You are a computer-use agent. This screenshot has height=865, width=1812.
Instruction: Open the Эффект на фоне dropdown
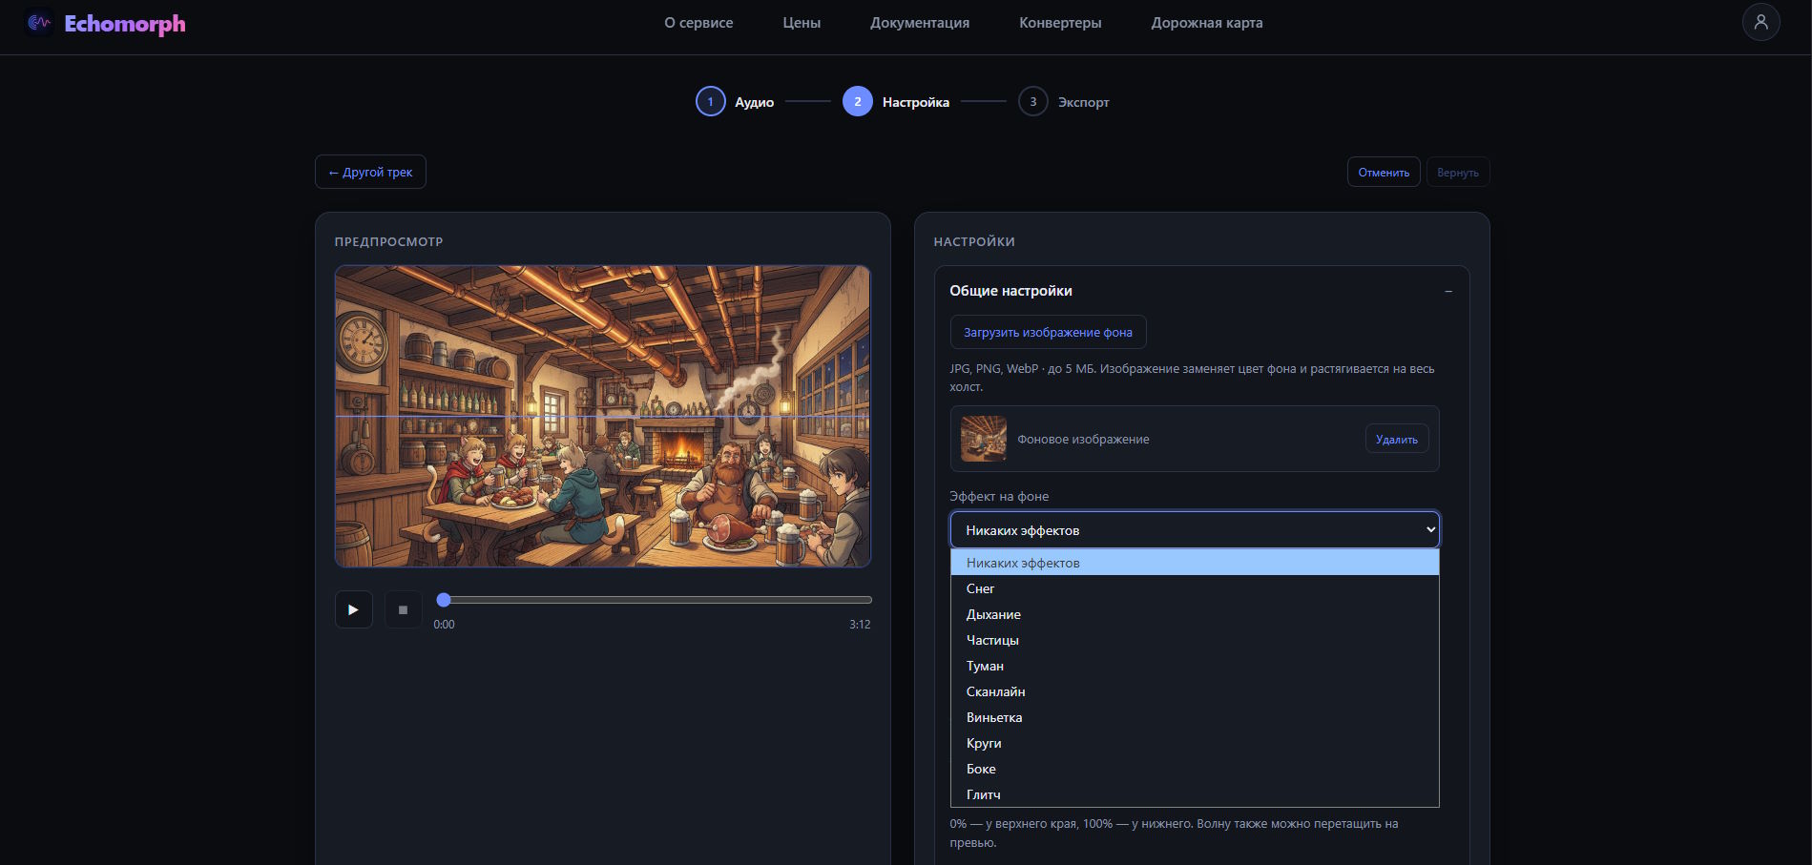[1194, 529]
